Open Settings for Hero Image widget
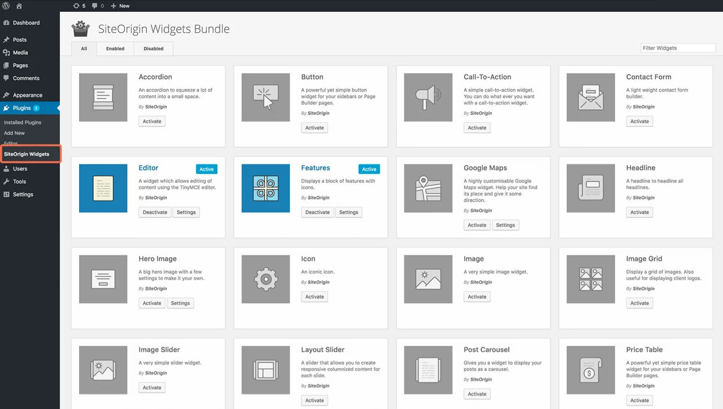The width and height of the screenshot is (723, 409). (181, 303)
